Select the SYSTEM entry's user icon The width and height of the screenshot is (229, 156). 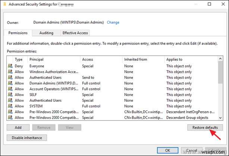click(x=10, y=106)
